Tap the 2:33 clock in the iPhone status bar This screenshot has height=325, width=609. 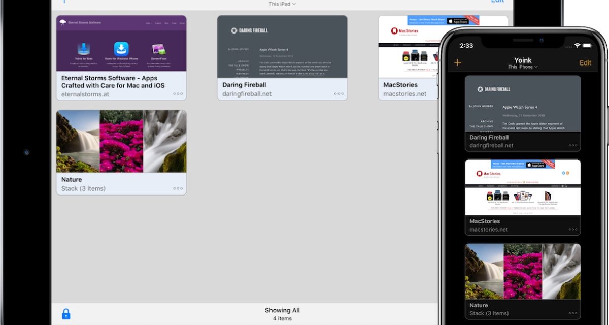pyautogui.click(x=466, y=45)
